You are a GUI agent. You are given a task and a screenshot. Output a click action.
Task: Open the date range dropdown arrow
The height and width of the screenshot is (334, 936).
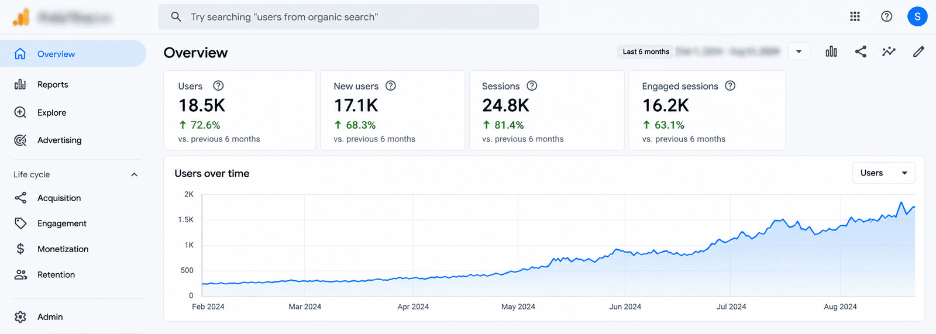(799, 51)
